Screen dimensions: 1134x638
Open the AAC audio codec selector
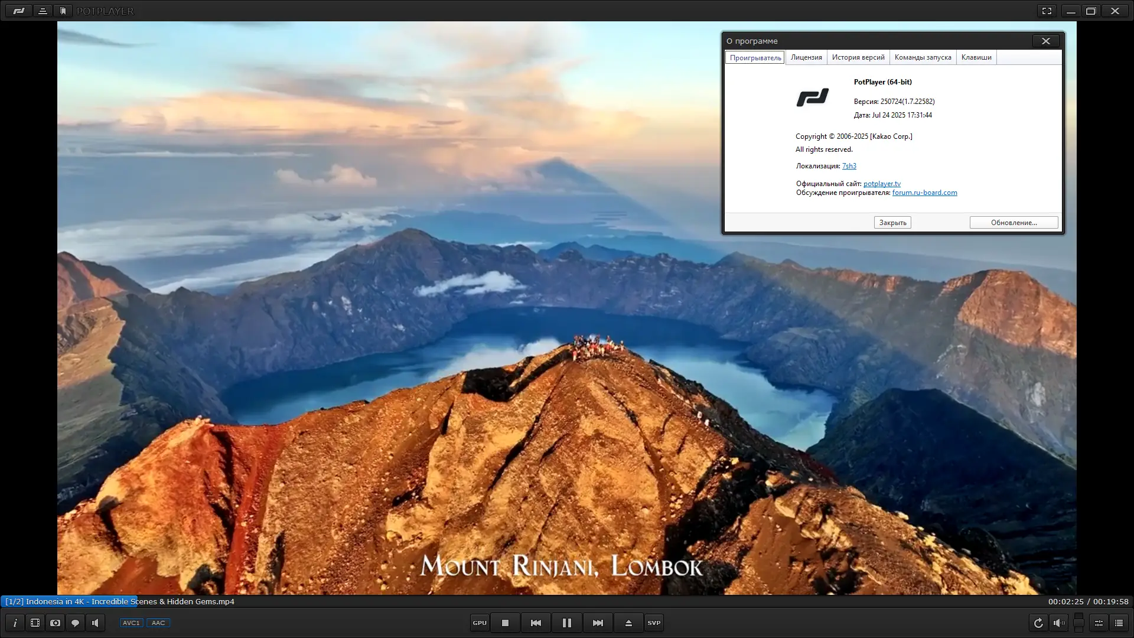pos(158,623)
